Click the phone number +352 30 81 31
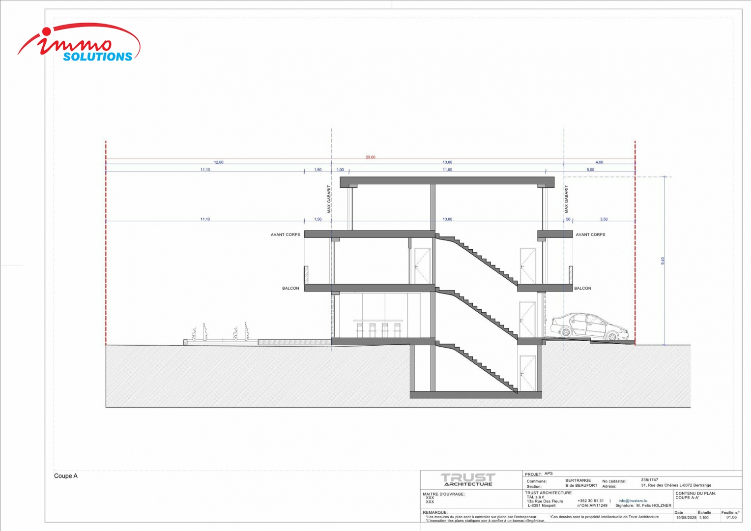 (x=590, y=501)
